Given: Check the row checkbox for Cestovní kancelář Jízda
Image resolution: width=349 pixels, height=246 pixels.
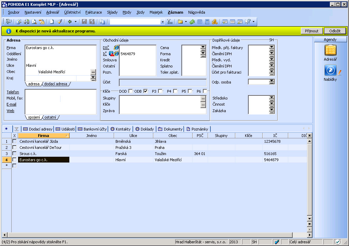Looking at the screenshot, I should tap(14, 141).
